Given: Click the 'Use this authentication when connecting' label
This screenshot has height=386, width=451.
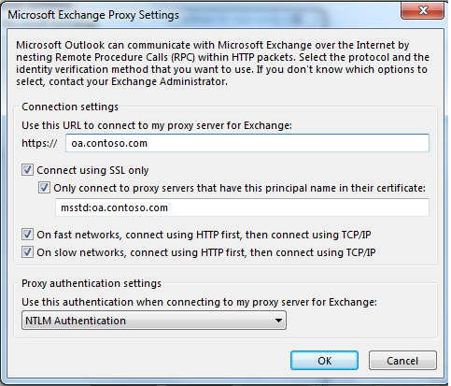Looking at the screenshot, I should (199, 302).
